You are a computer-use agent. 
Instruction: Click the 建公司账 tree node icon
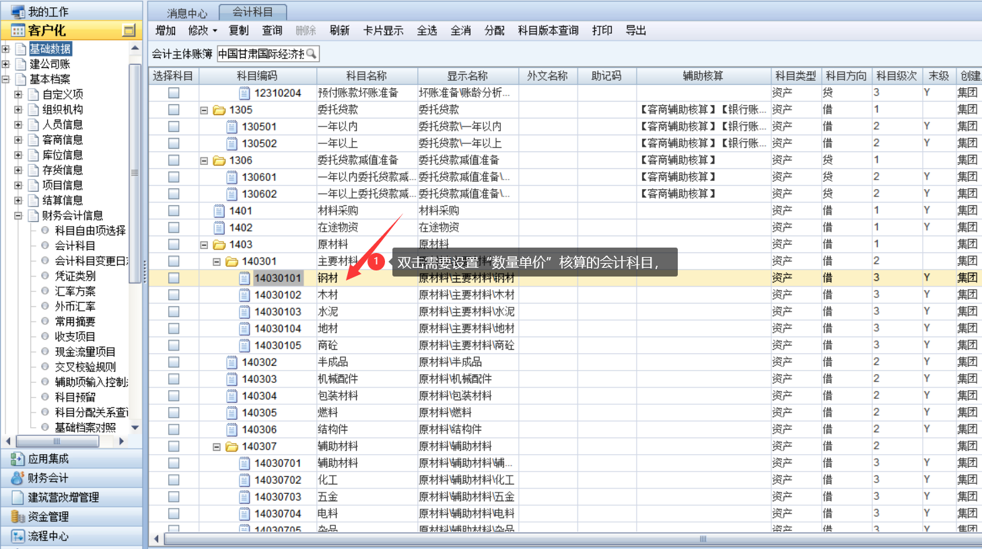click(21, 64)
